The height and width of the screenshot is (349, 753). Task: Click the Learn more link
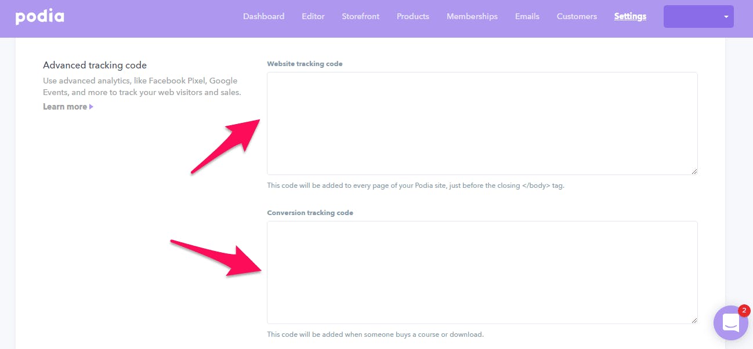65,107
